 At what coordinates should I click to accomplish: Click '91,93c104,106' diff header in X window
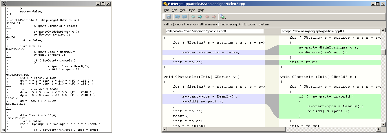coord(17,75)
